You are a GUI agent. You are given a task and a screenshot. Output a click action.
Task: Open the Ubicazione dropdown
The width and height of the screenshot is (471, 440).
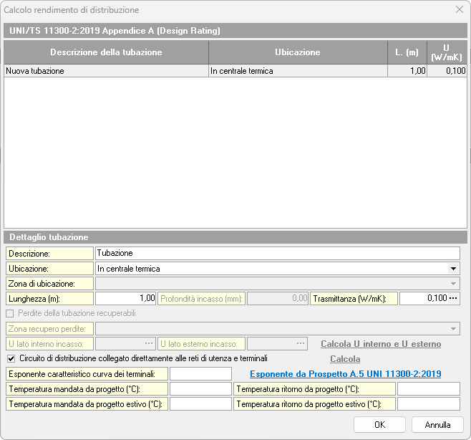point(453,269)
